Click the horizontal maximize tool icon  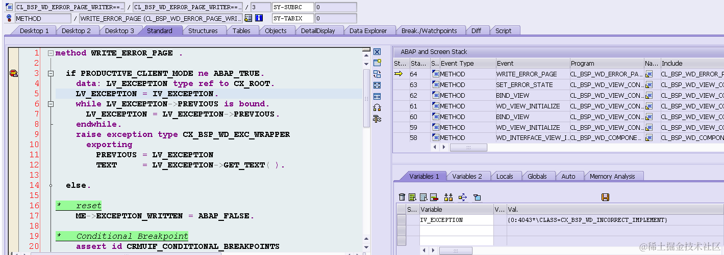pyautogui.click(x=377, y=96)
